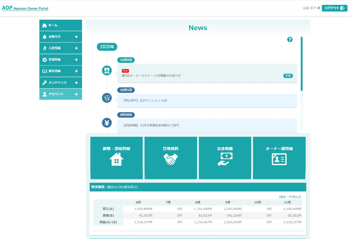Open the 第5回オーナーセミナー news item
The image size is (351, 239).
151,76
